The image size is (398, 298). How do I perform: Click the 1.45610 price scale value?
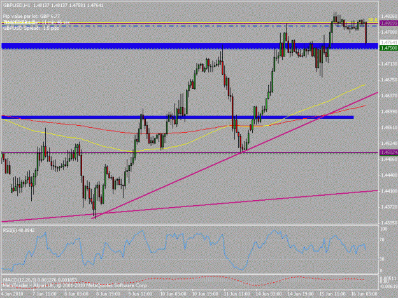[389, 128]
